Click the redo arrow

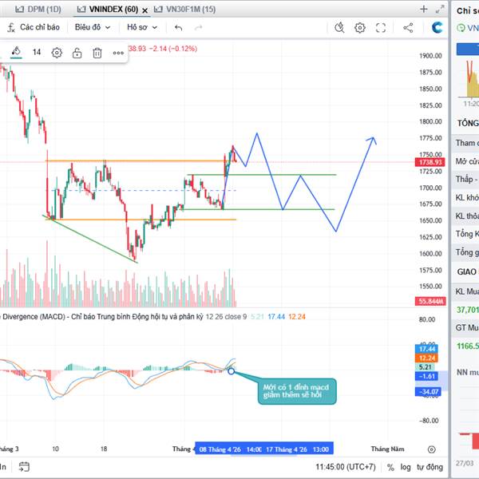tap(198, 27)
